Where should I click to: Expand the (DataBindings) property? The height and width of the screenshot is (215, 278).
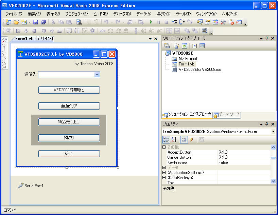pyautogui.click(x=164, y=177)
